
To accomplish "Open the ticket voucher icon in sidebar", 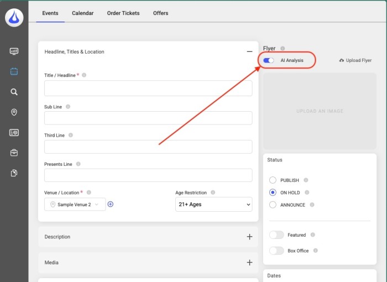I will (x=14, y=133).
